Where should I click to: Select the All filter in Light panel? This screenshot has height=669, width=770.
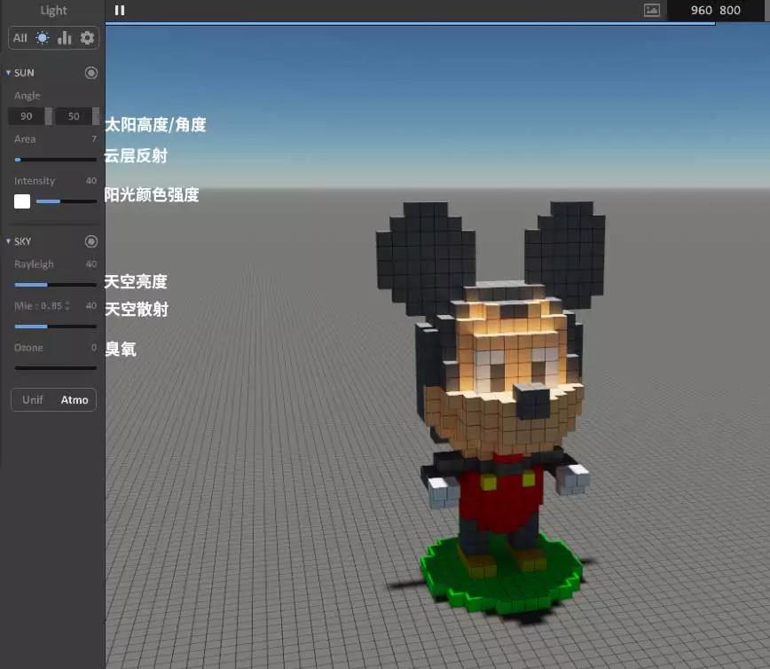(20, 38)
